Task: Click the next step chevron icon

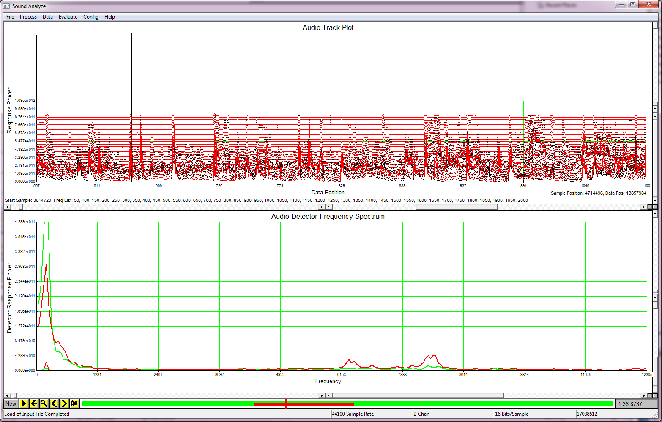Action: click(x=64, y=403)
